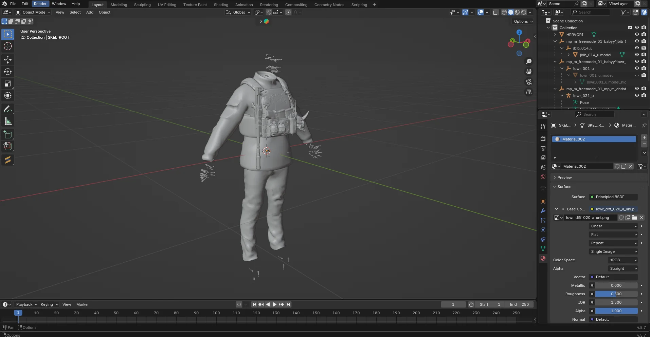This screenshot has height=337, width=650.
Task: Open the sRGB color space dropdown
Action: click(623, 260)
